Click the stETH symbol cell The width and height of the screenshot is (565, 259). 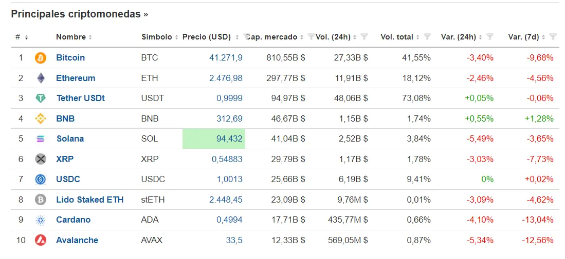(x=153, y=200)
